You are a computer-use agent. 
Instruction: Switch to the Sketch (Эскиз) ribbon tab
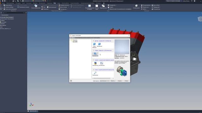click(23, 3)
